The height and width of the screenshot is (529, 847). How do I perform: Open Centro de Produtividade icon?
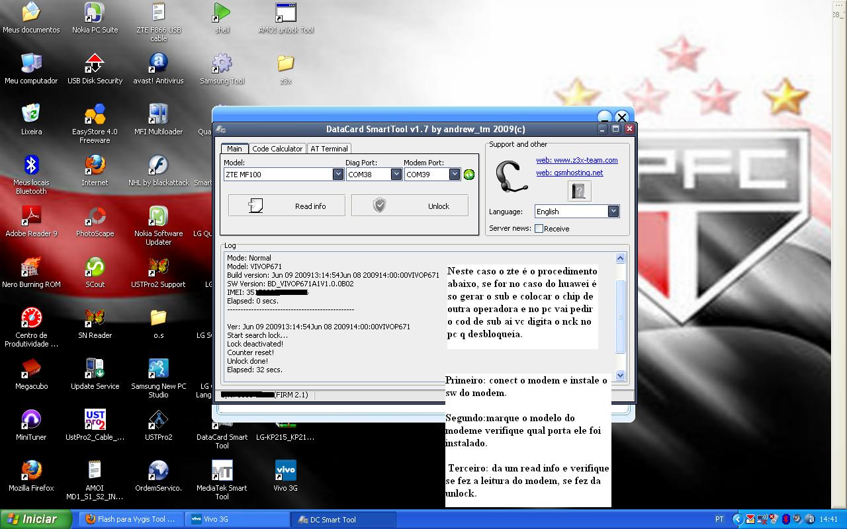31,327
